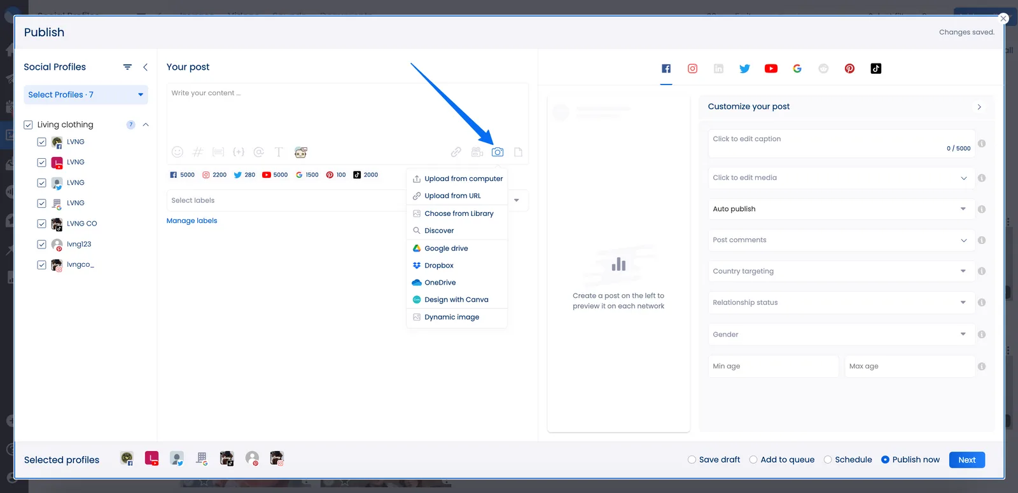
Task: Uncheck the lvngl123 profile
Action: 41,244
